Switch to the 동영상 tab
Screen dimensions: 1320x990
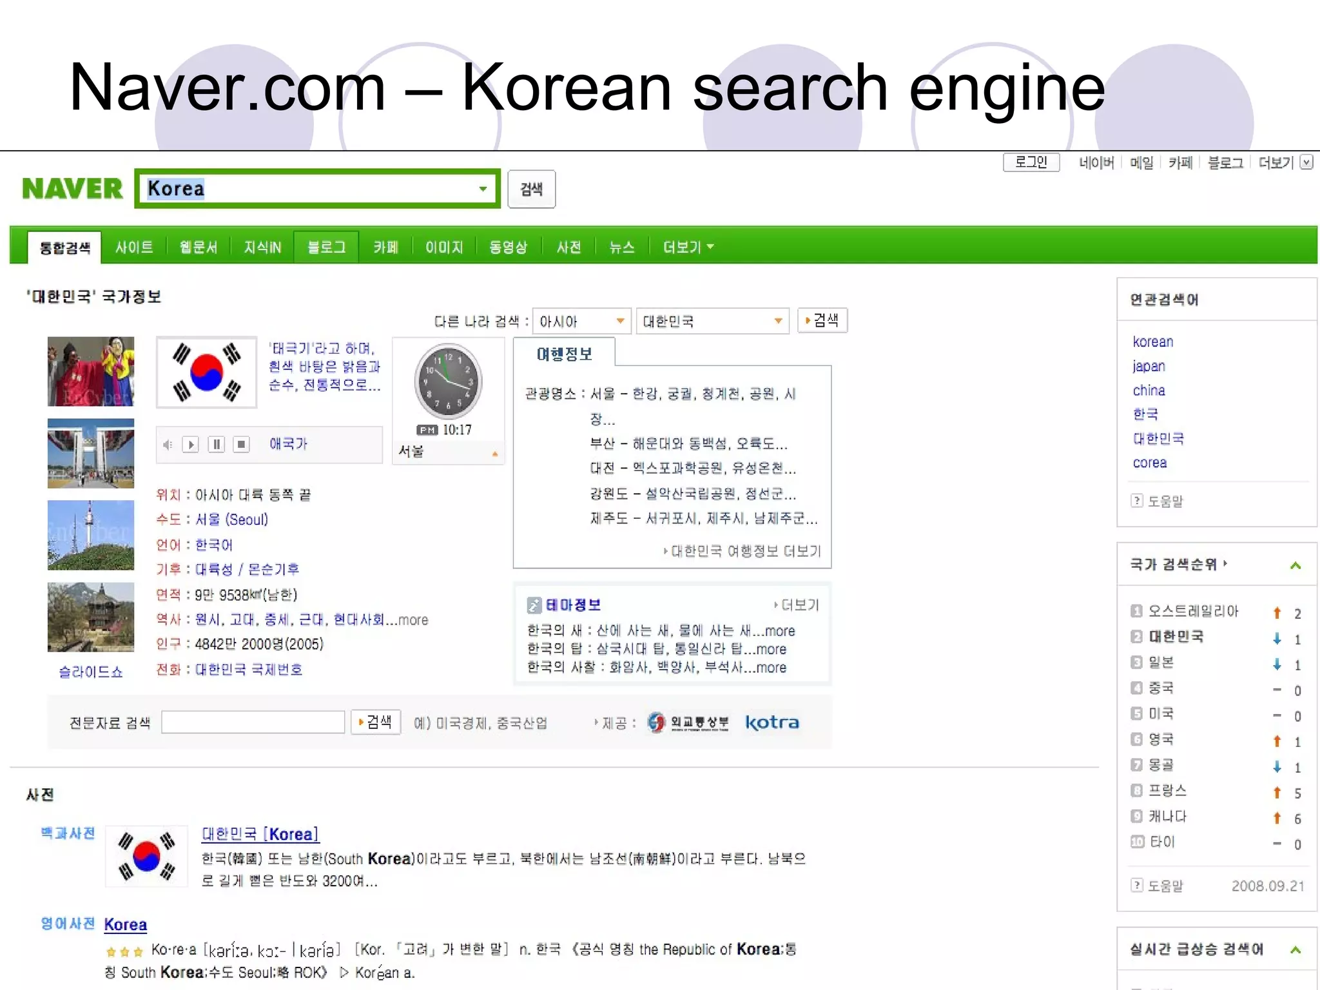coord(508,247)
